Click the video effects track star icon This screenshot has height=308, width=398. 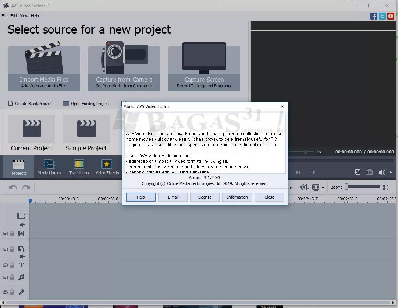(x=21, y=234)
